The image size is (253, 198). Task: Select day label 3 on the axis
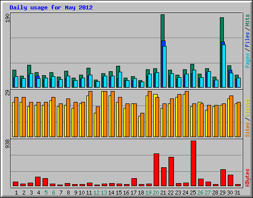(x=31, y=193)
